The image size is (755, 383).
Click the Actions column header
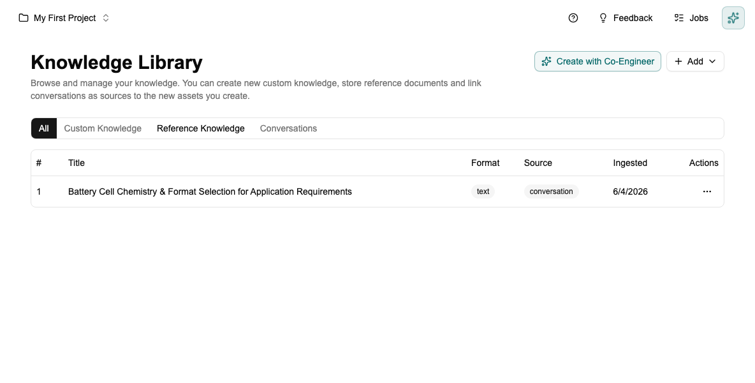pos(703,163)
